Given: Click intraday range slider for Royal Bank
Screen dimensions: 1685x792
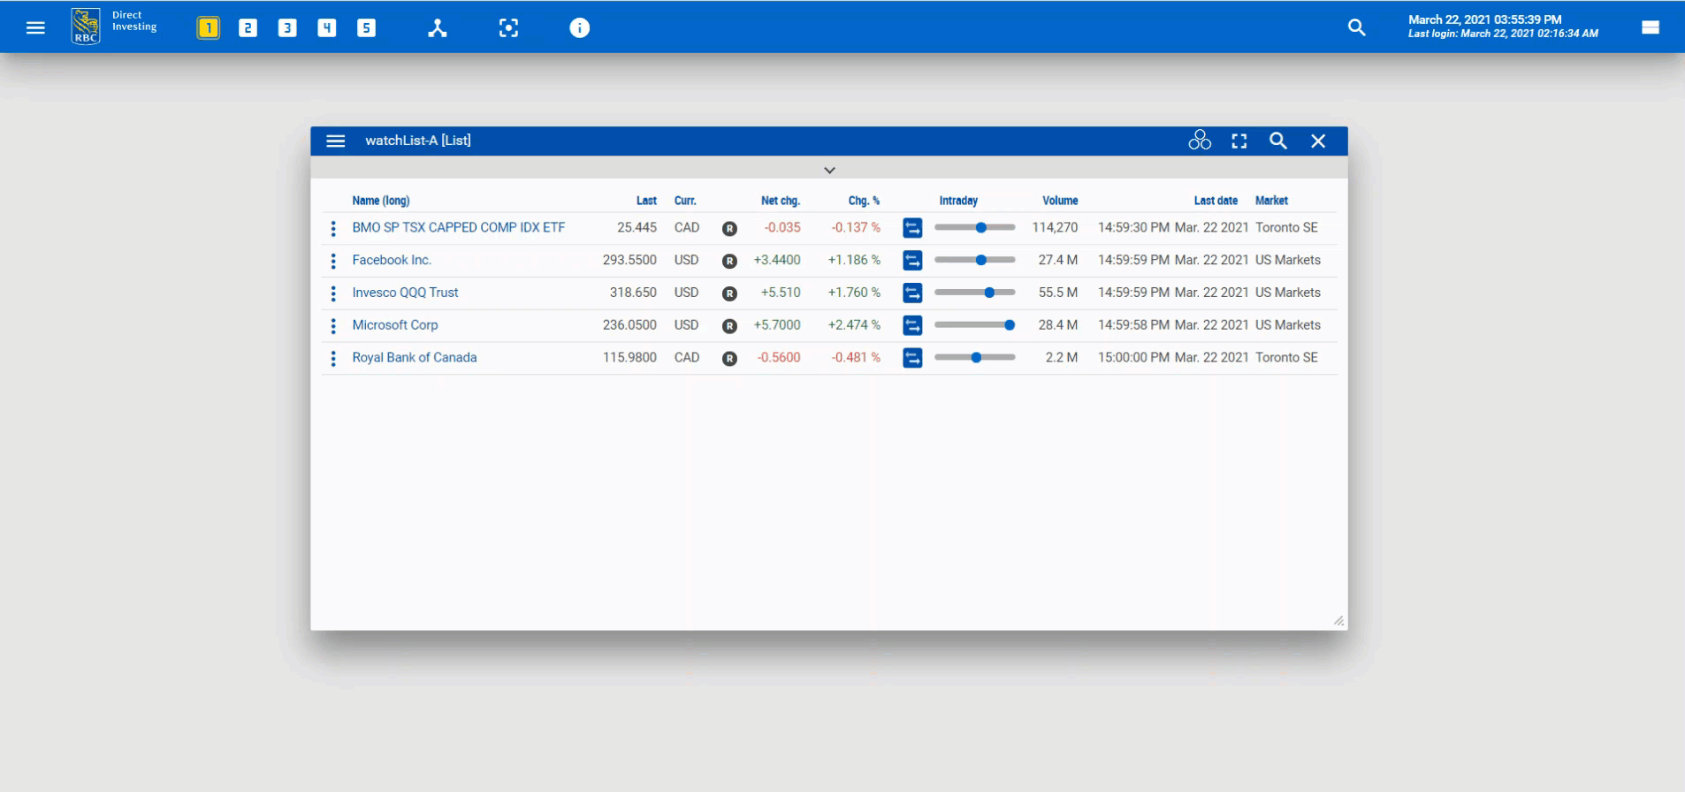Looking at the screenshot, I should tap(974, 357).
